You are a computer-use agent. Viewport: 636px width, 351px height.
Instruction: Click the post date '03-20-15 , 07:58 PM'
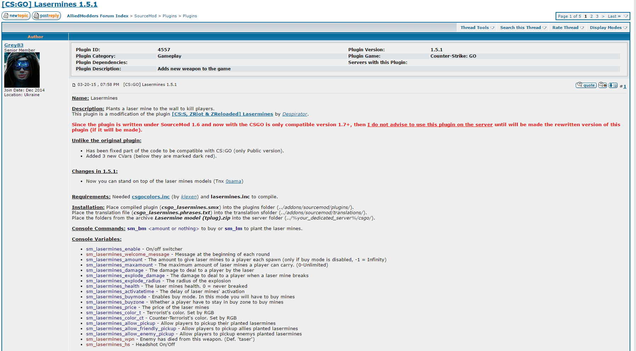[99, 85]
